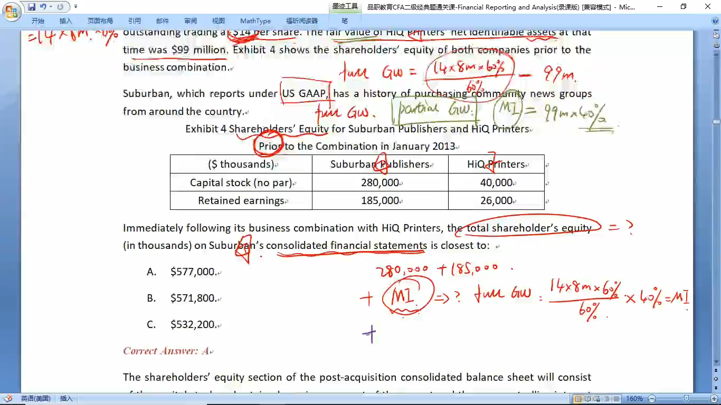This screenshot has width=721, height=405.
Task: Click the 'Retained earnings' table cell
Action: (x=241, y=201)
